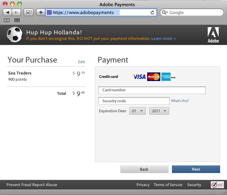Click the VeriSign Secured badge
This screenshot has width=227, height=195.
[x=217, y=185]
